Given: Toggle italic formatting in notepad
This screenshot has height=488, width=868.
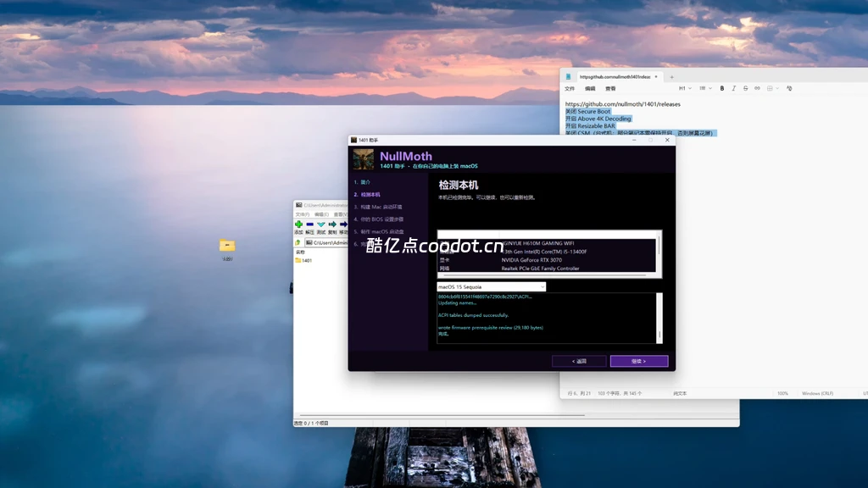Looking at the screenshot, I should point(734,88).
